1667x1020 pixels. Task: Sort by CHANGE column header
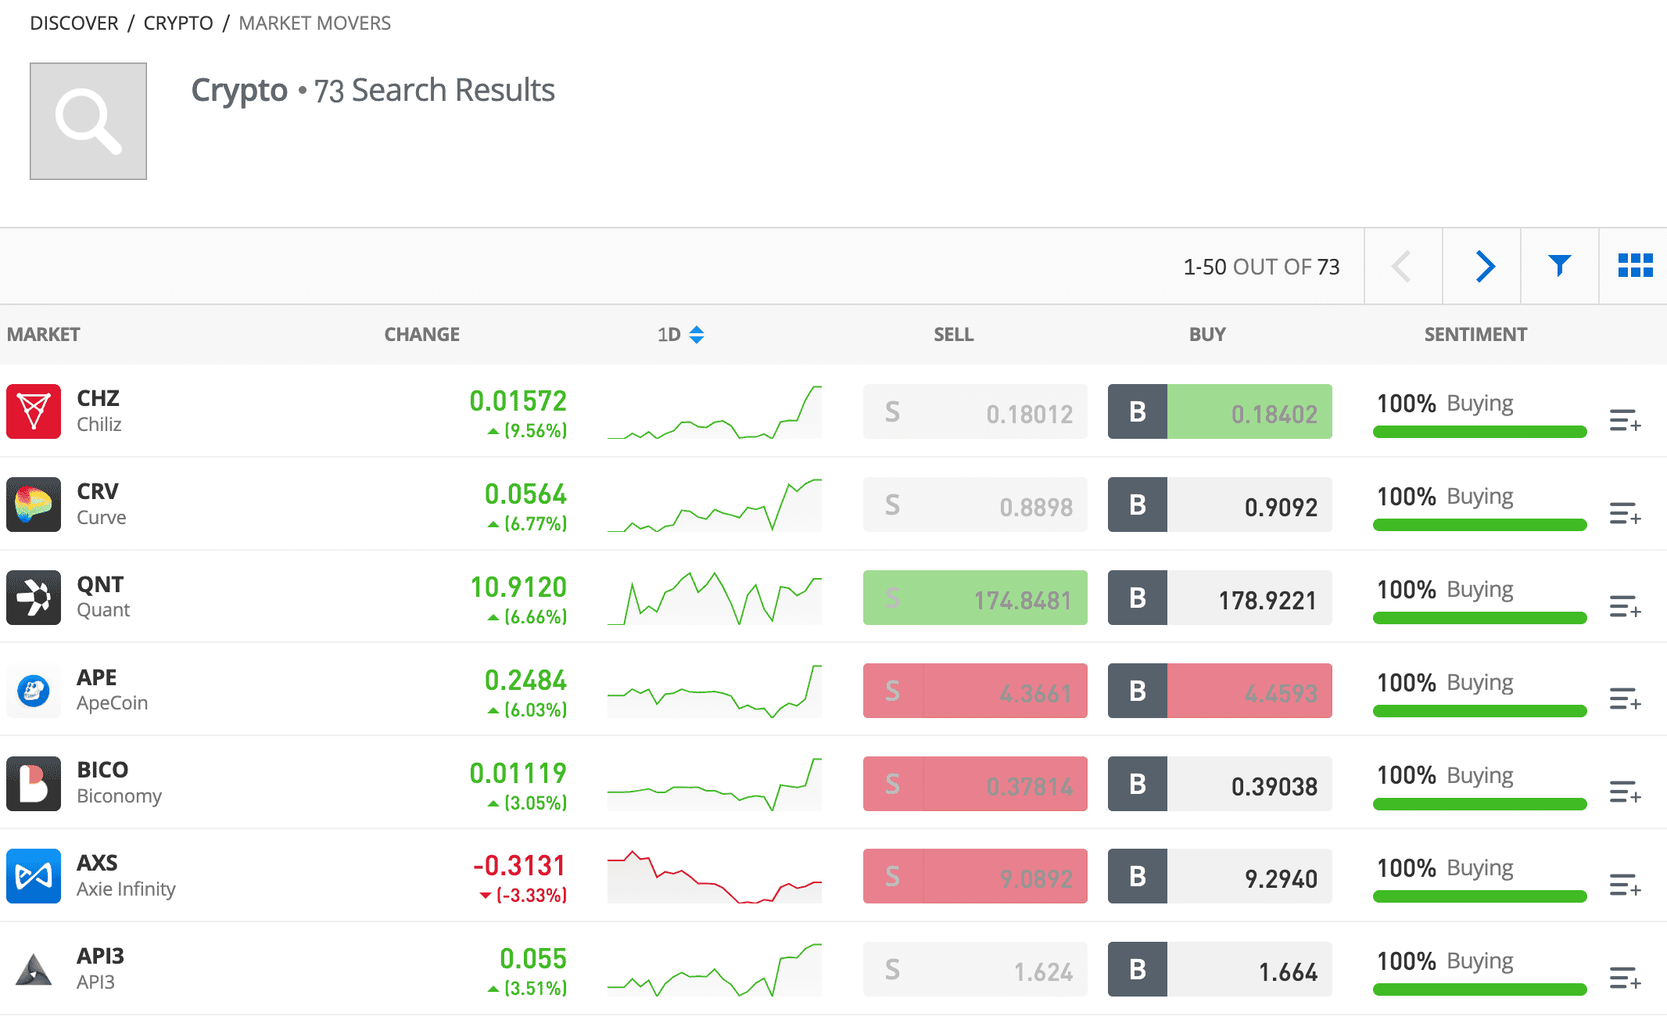tap(421, 335)
